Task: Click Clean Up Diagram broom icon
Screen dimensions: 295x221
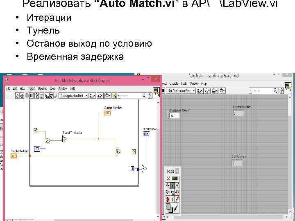Action: [x=114, y=96]
